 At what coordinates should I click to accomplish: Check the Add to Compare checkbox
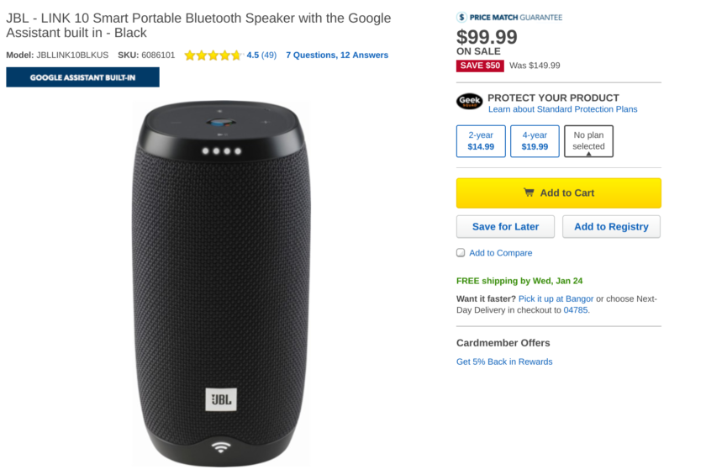pyautogui.click(x=461, y=252)
